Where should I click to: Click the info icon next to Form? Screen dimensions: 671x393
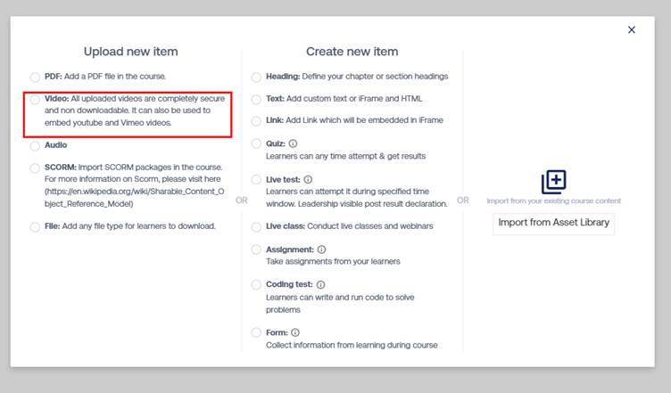[294, 332]
